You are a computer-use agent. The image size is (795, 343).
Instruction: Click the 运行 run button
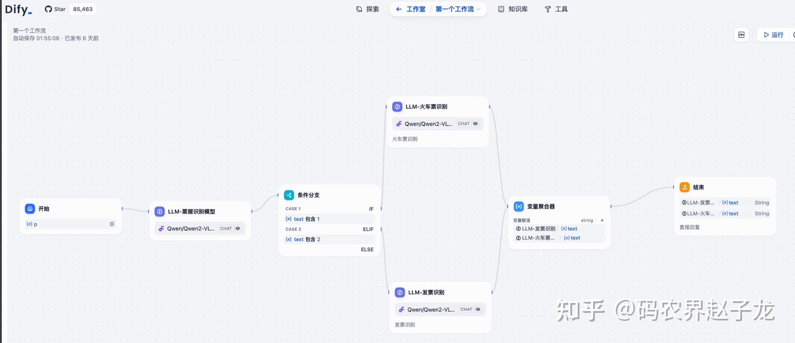tap(773, 35)
